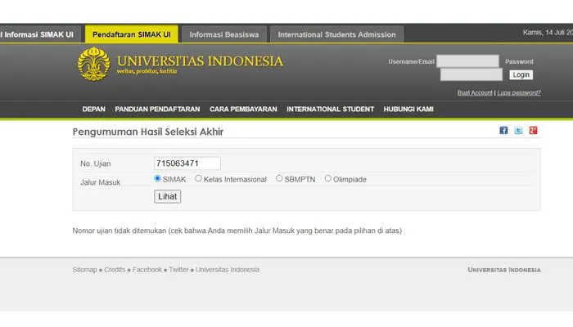Open PANDUAN PENDAFTARAN menu item

[157, 109]
